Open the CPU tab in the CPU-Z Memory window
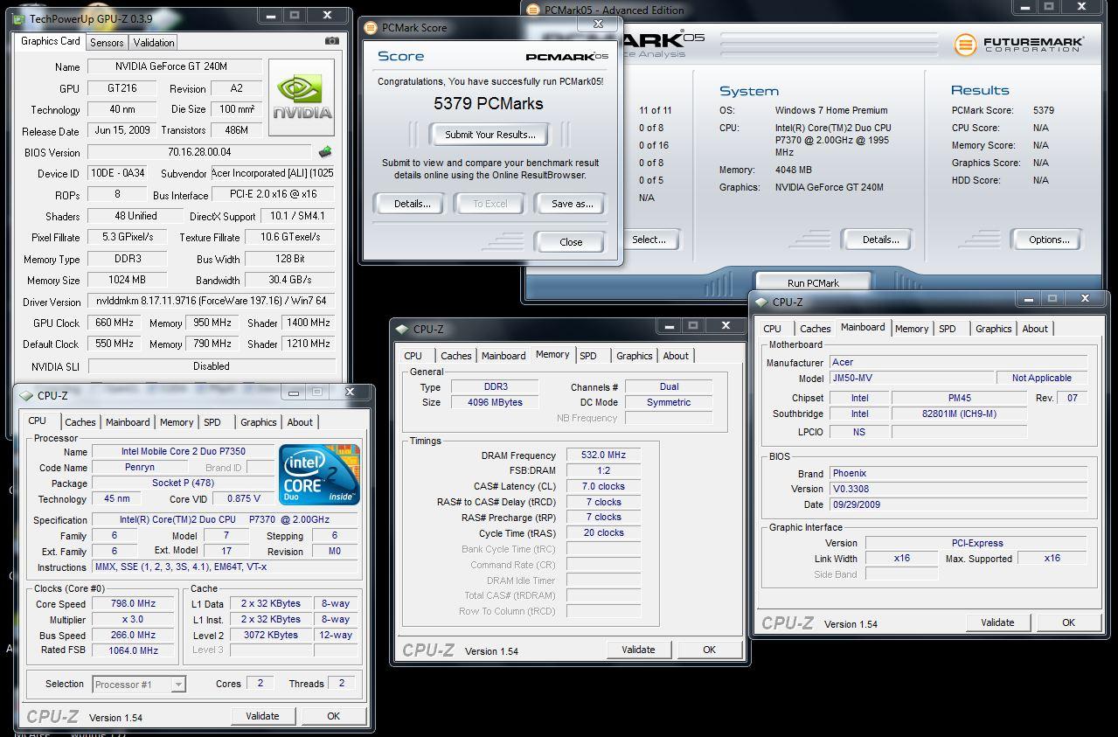 pyautogui.click(x=413, y=356)
